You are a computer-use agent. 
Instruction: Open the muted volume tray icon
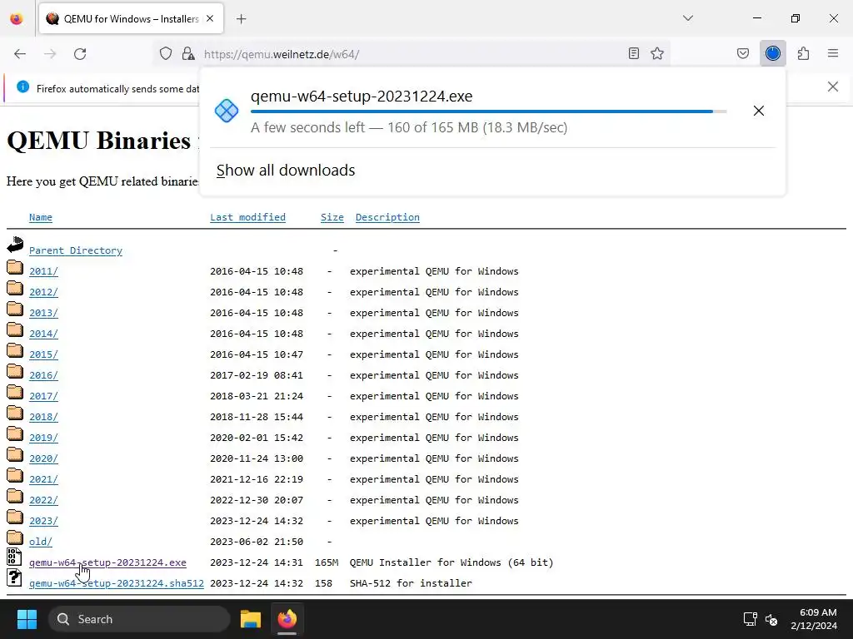[x=771, y=619]
